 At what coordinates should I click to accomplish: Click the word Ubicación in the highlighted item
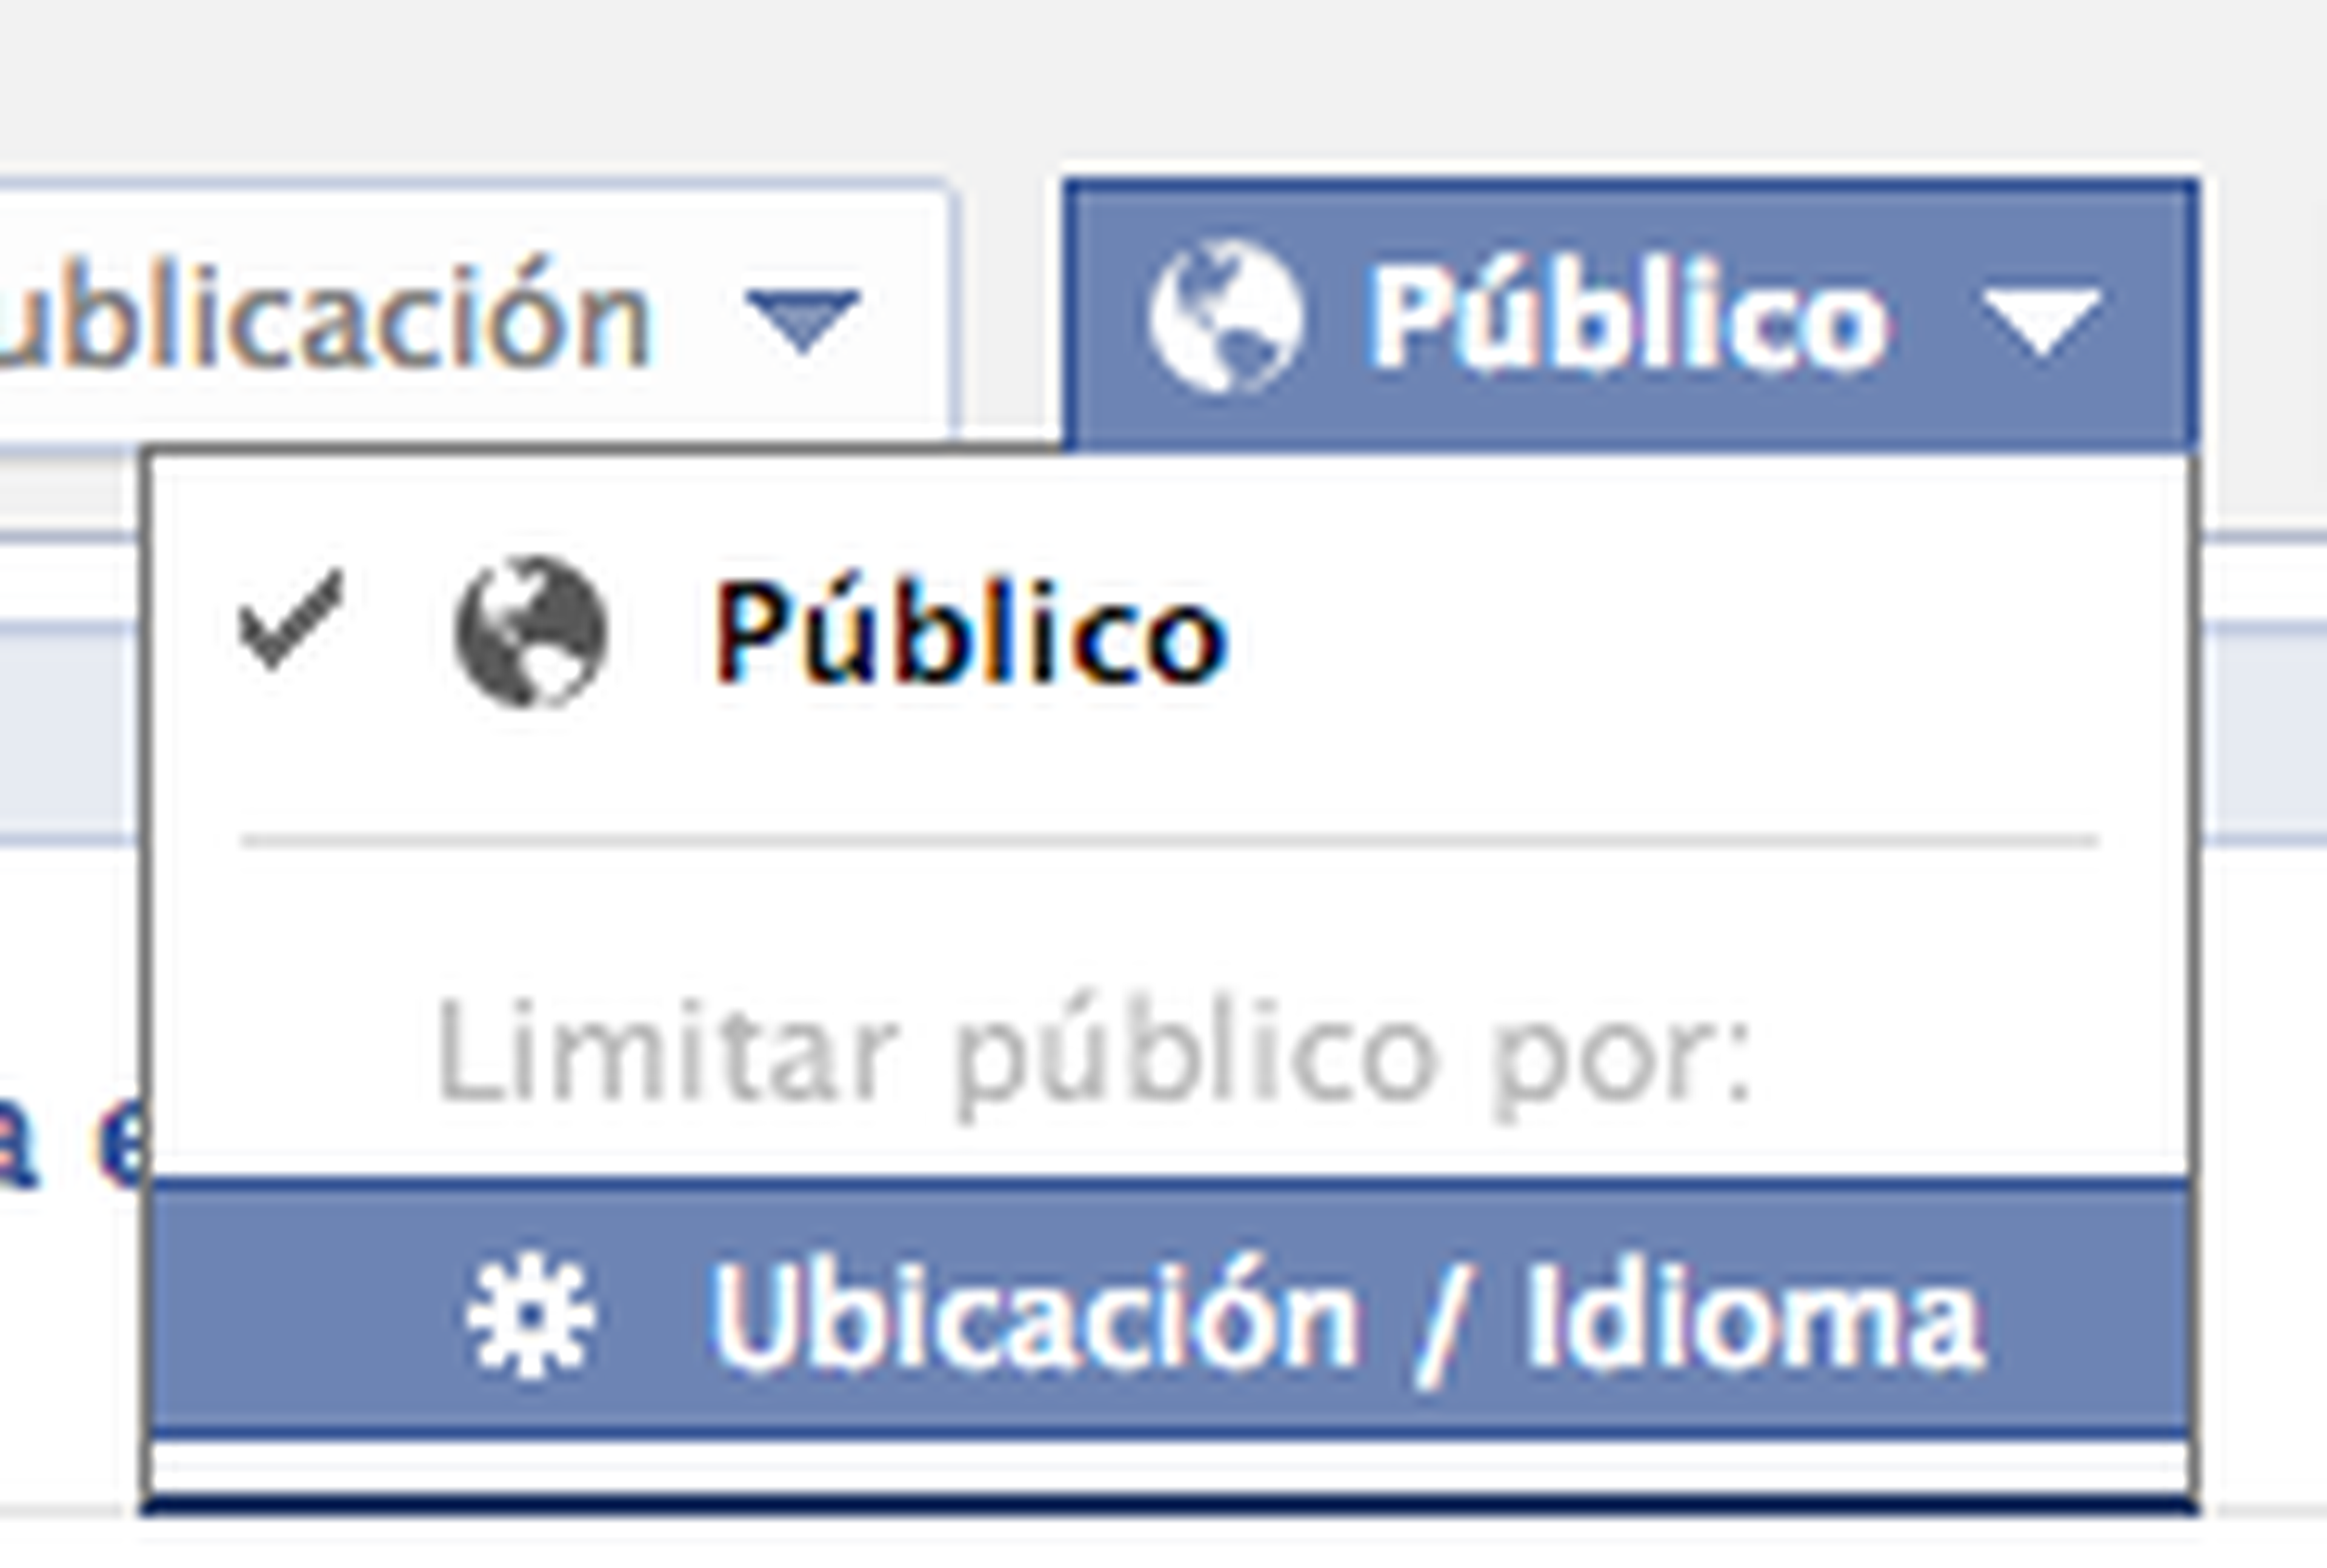point(1034,1314)
